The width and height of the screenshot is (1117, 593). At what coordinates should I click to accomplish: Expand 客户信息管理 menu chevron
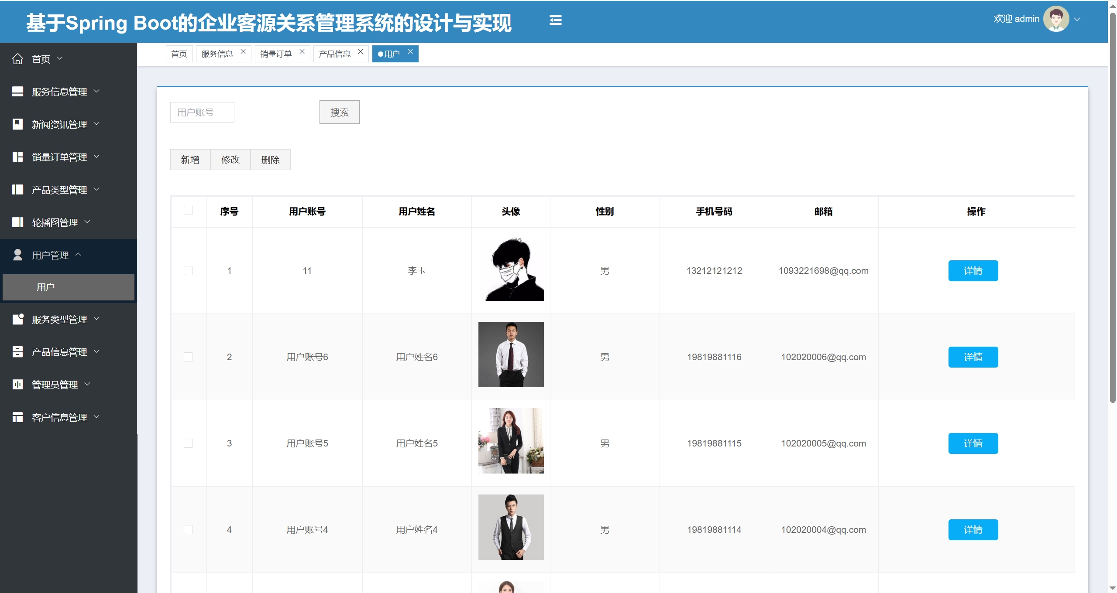pyautogui.click(x=96, y=417)
